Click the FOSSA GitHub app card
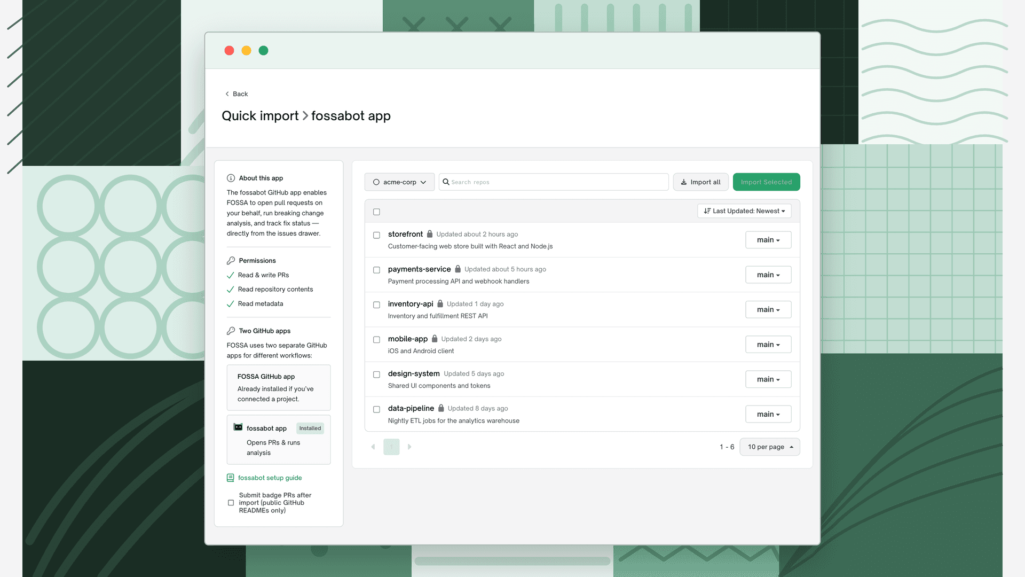This screenshot has width=1025, height=577. (x=279, y=388)
